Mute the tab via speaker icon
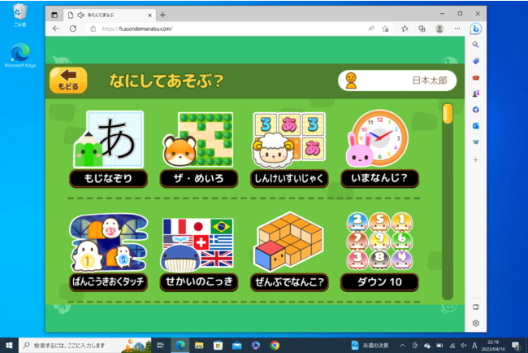This screenshot has width=528, height=353. (80, 15)
